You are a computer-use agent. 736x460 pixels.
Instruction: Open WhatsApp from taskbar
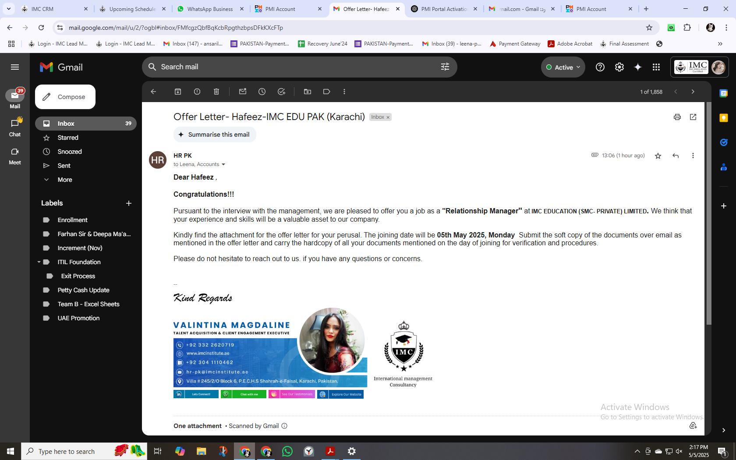pyautogui.click(x=287, y=451)
